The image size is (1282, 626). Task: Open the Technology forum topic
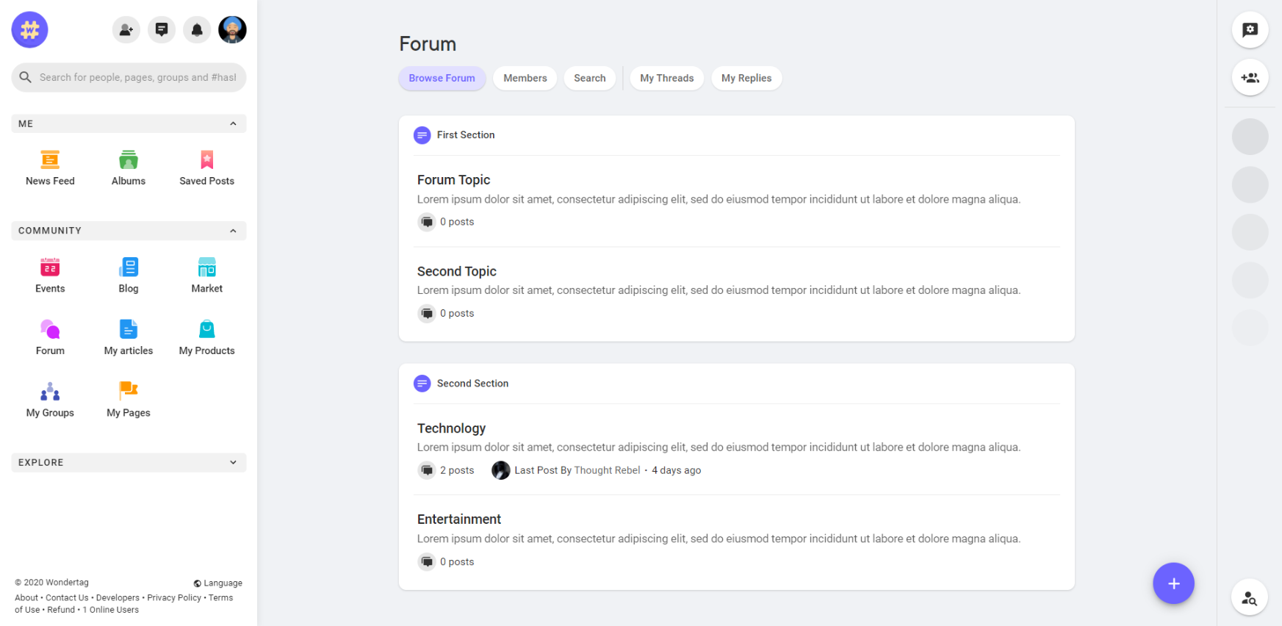pos(451,428)
